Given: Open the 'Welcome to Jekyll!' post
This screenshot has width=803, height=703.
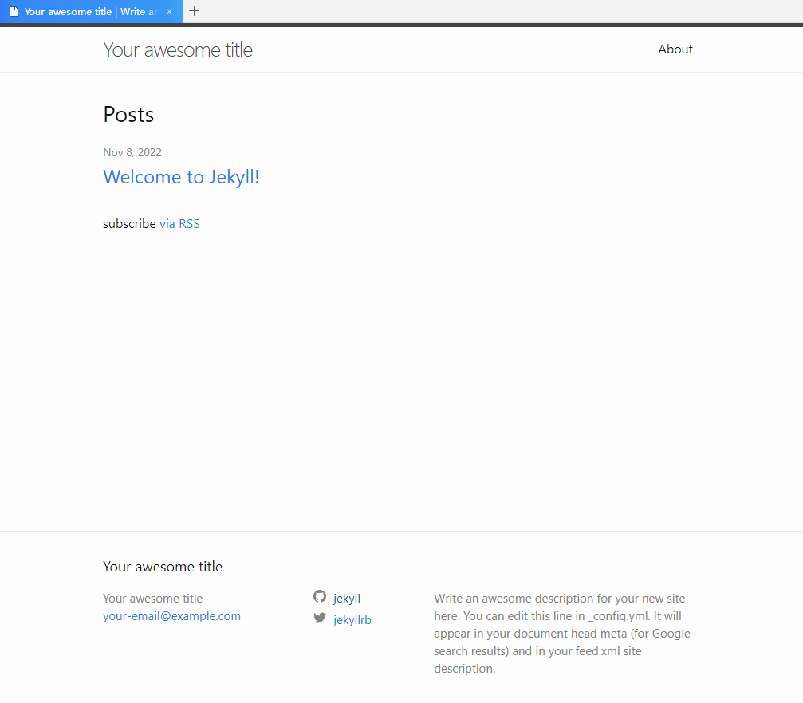Looking at the screenshot, I should coord(181,177).
